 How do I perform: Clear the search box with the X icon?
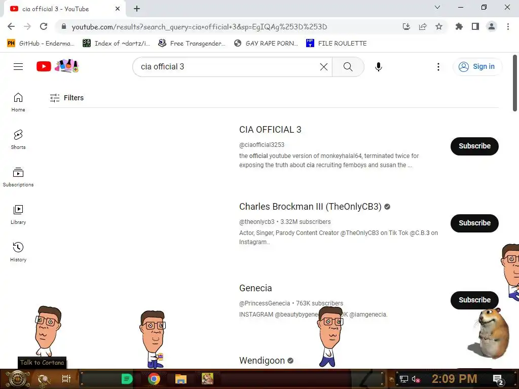(x=324, y=67)
